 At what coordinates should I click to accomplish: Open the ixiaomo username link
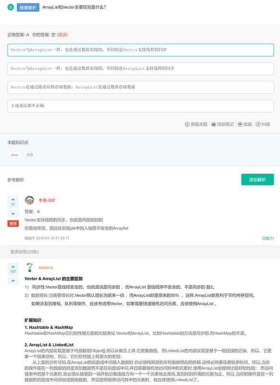click(46, 268)
